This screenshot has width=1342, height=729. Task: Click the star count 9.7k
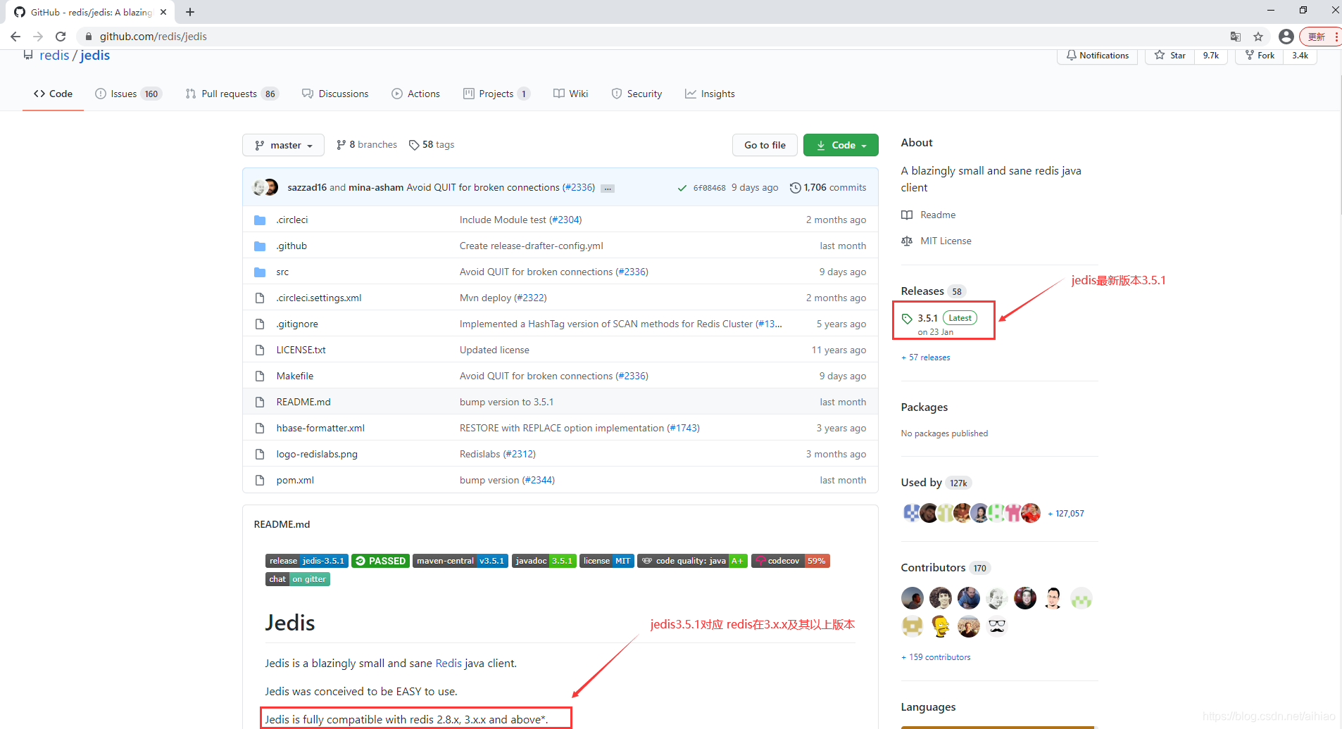(x=1211, y=56)
